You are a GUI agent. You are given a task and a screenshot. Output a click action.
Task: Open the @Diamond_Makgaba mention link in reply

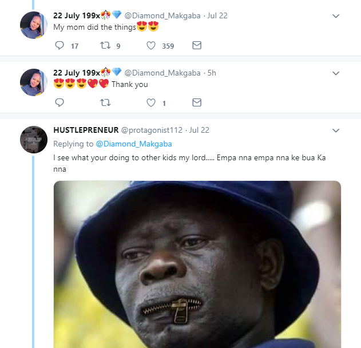[x=133, y=144]
